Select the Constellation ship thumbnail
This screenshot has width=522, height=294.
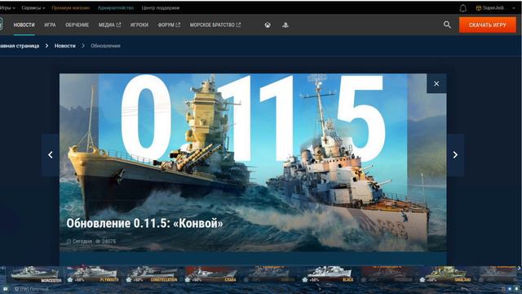pos(152,274)
